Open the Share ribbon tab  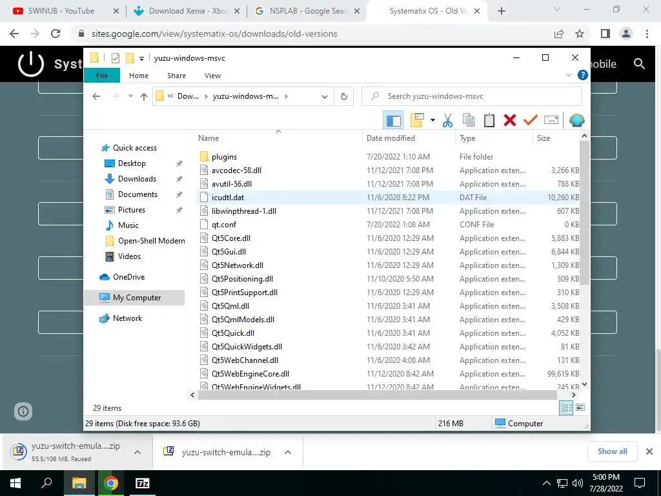pos(176,76)
